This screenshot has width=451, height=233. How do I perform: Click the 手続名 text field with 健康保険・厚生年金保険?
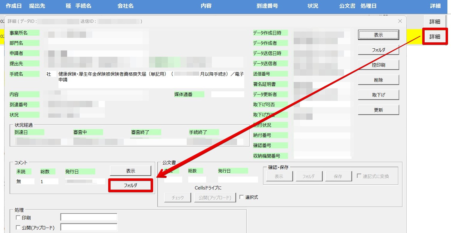pyautogui.click(x=151, y=80)
